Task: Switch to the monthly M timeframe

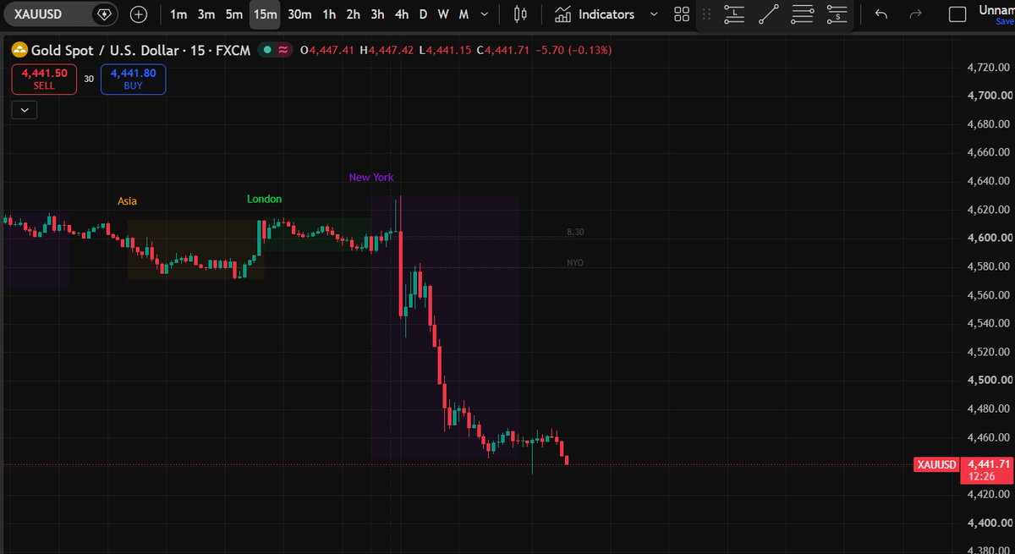Action: [x=464, y=14]
